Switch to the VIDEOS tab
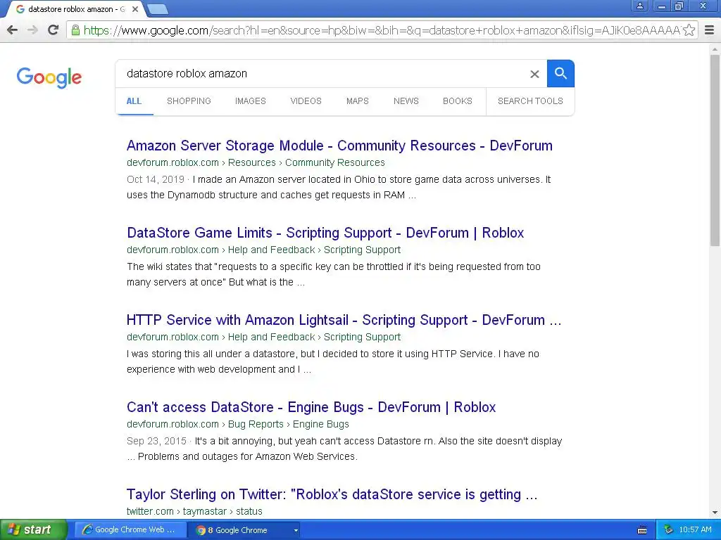The height and width of the screenshot is (540, 721). click(x=306, y=101)
